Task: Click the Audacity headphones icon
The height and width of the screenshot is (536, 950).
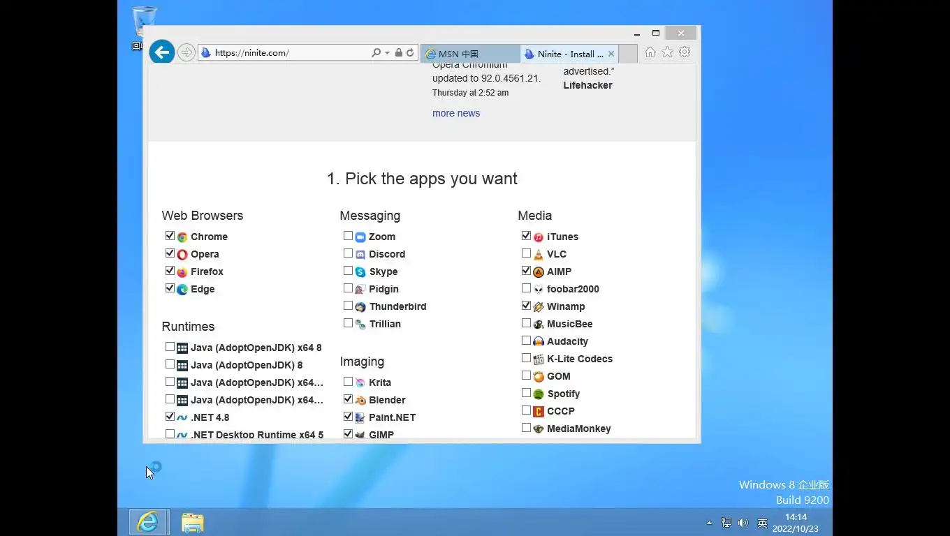Action: [x=539, y=342]
